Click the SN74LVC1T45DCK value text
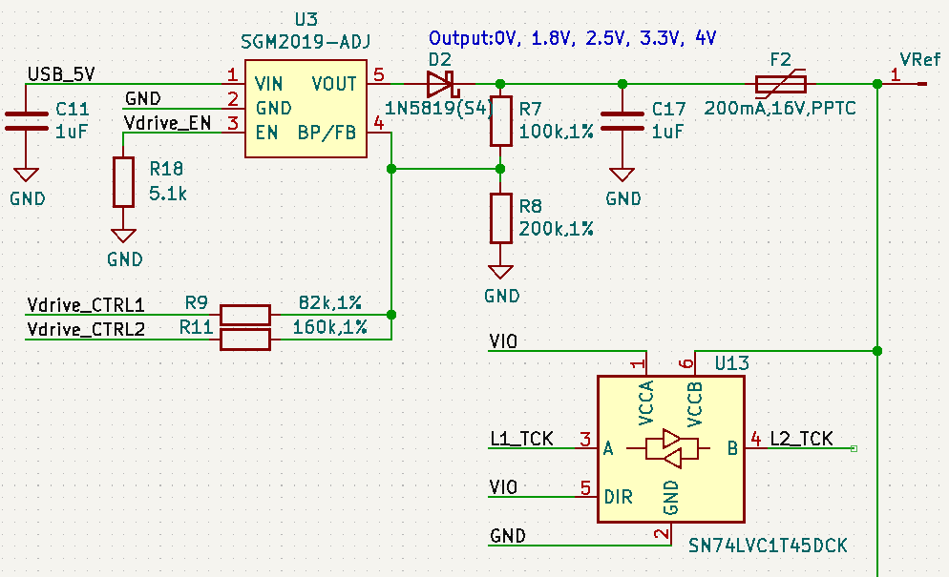 pos(768,545)
